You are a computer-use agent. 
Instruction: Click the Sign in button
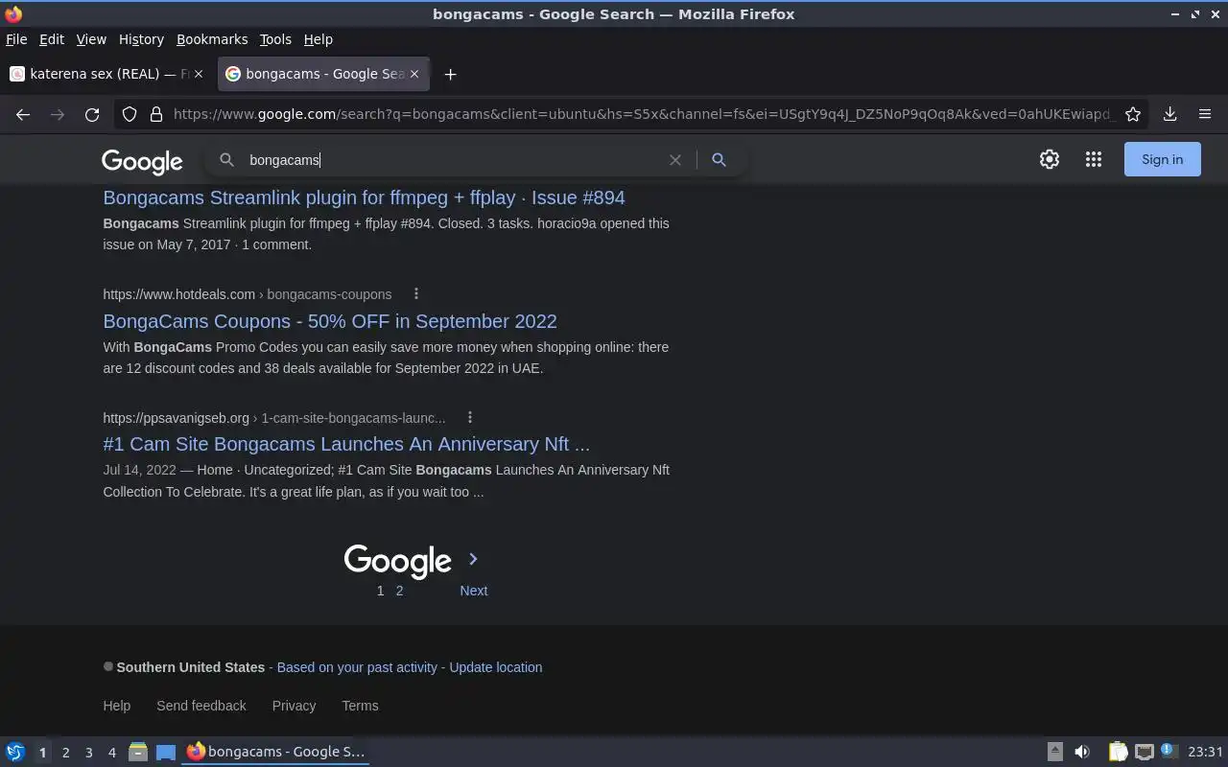1162,159
